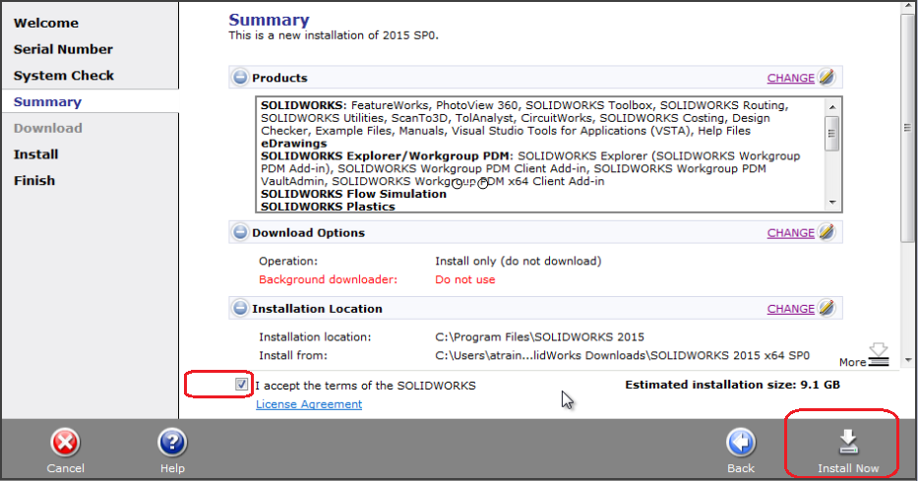Image resolution: width=918 pixels, height=481 pixels.
Task: Go to the Welcome step
Action: [x=45, y=23]
